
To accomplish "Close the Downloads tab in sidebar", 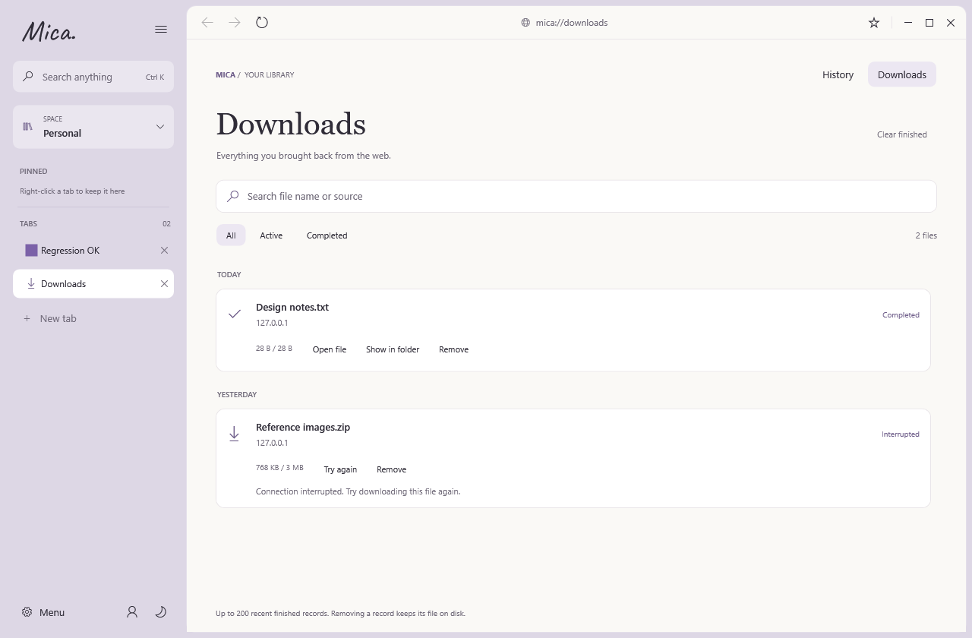I will click(164, 284).
